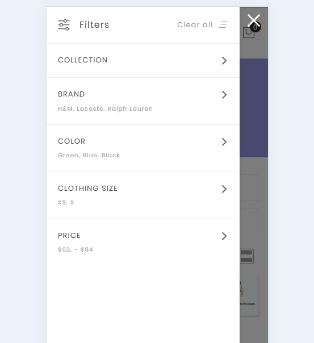Screen dimensions: 314x343
Task: Select the COLLECTION menu label
Action: (x=83, y=60)
